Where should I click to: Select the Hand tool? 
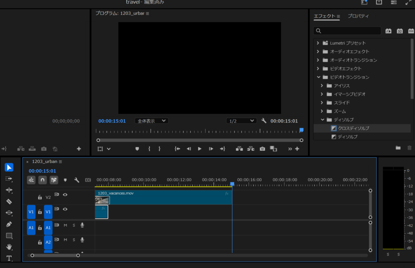(9, 247)
